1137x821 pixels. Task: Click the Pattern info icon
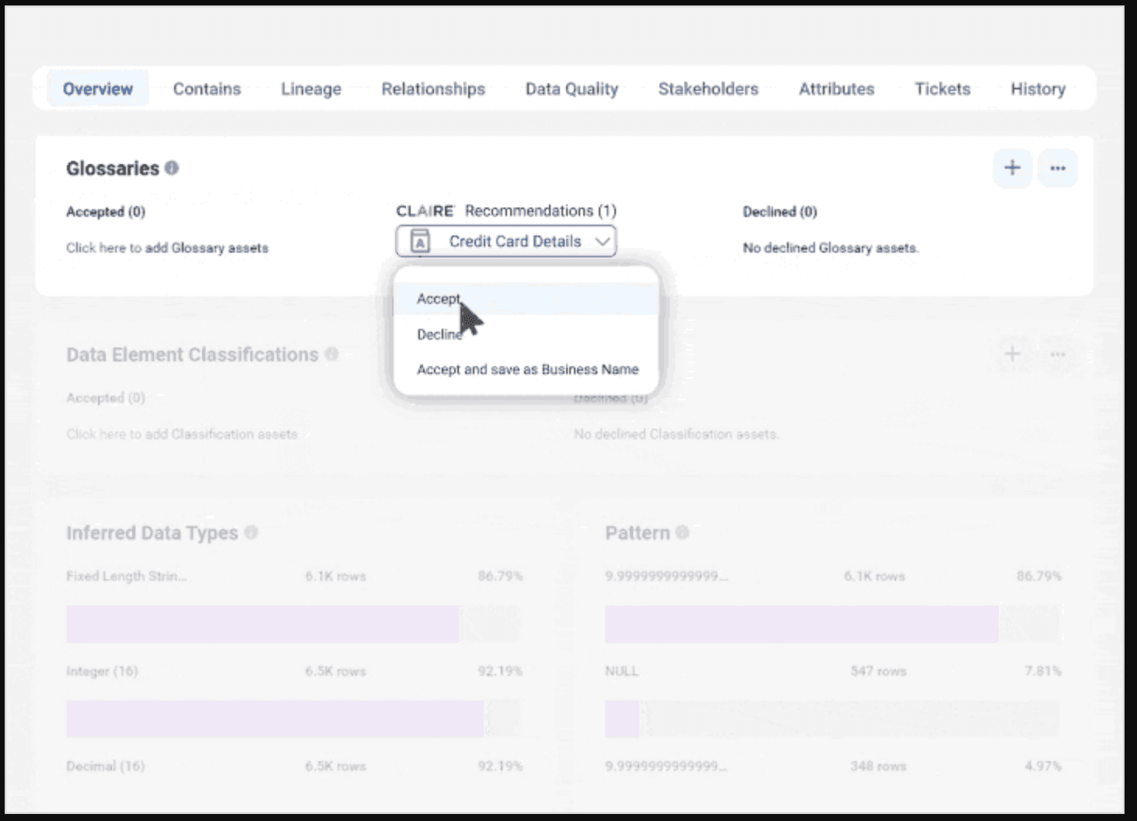coord(683,533)
